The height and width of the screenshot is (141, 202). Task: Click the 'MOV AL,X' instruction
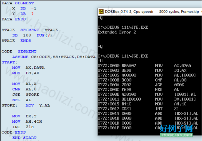[x=24, y=84]
